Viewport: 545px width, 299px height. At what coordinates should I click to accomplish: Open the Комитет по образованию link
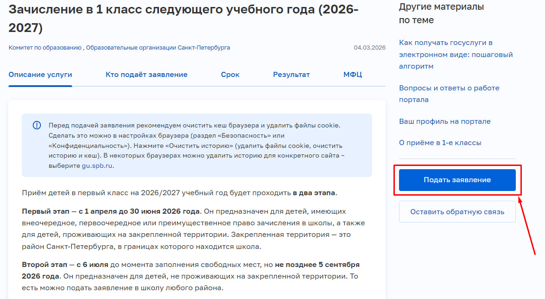[x=45, y=48]
